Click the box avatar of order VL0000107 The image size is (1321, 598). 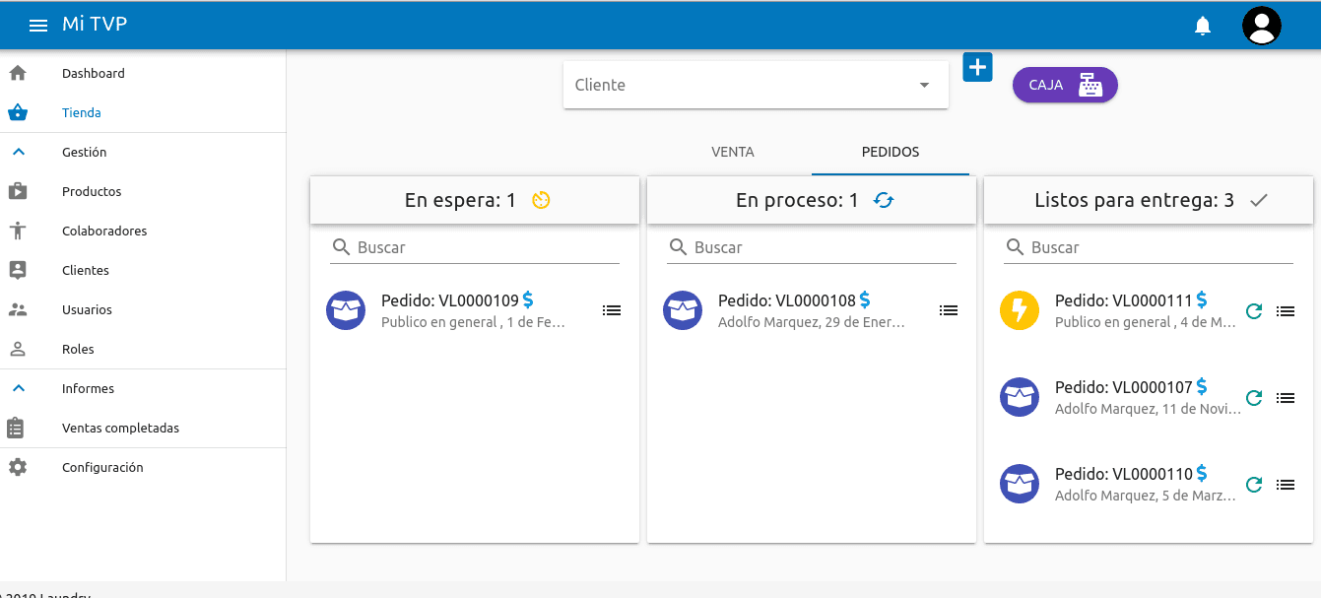1020,397
